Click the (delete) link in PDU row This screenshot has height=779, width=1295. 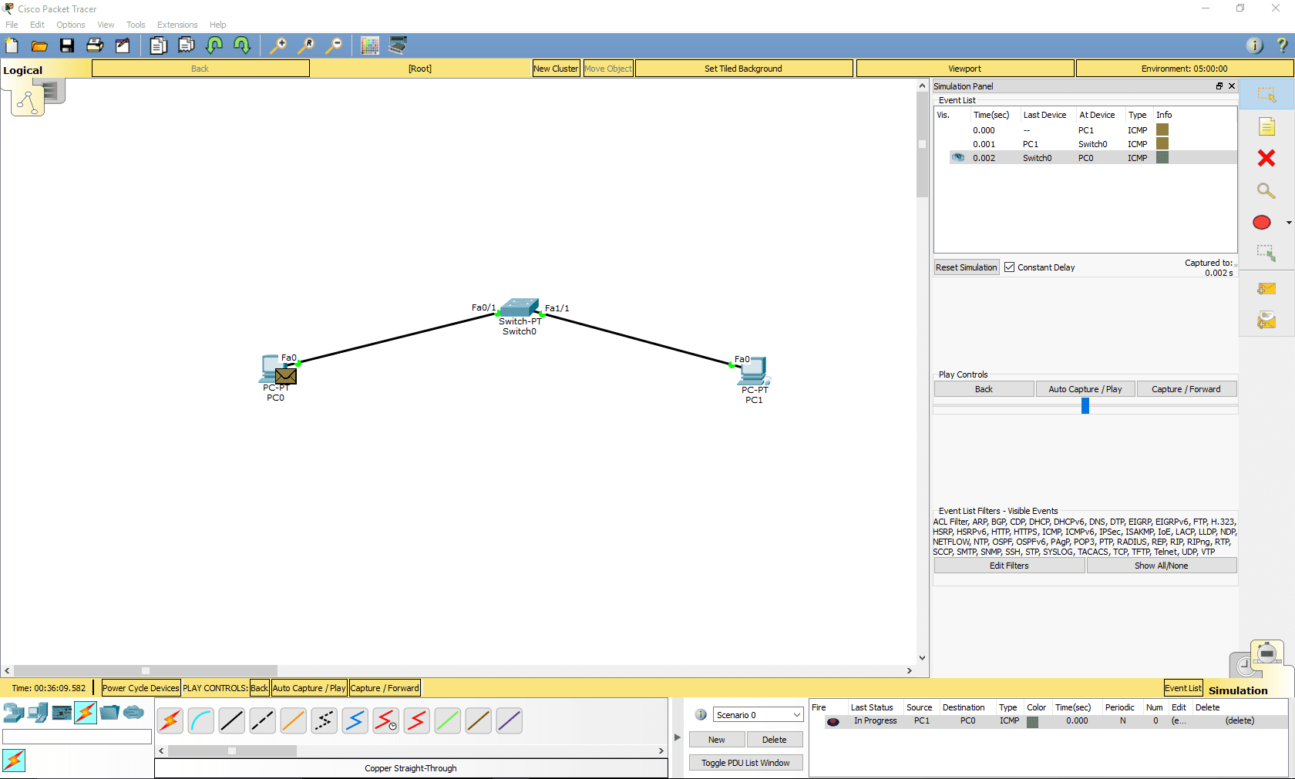(x=1240, y=721)
